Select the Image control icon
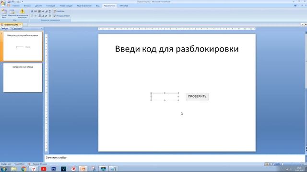307x172 pixels. click(x=47, y=11)
